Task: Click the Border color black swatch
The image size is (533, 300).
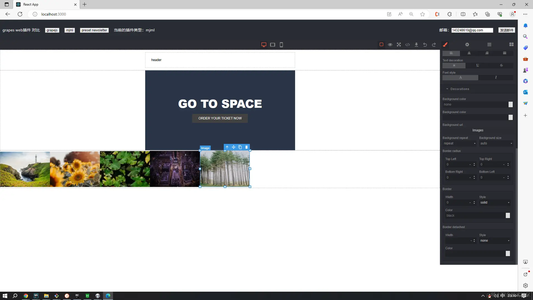Action: [508, 216]
